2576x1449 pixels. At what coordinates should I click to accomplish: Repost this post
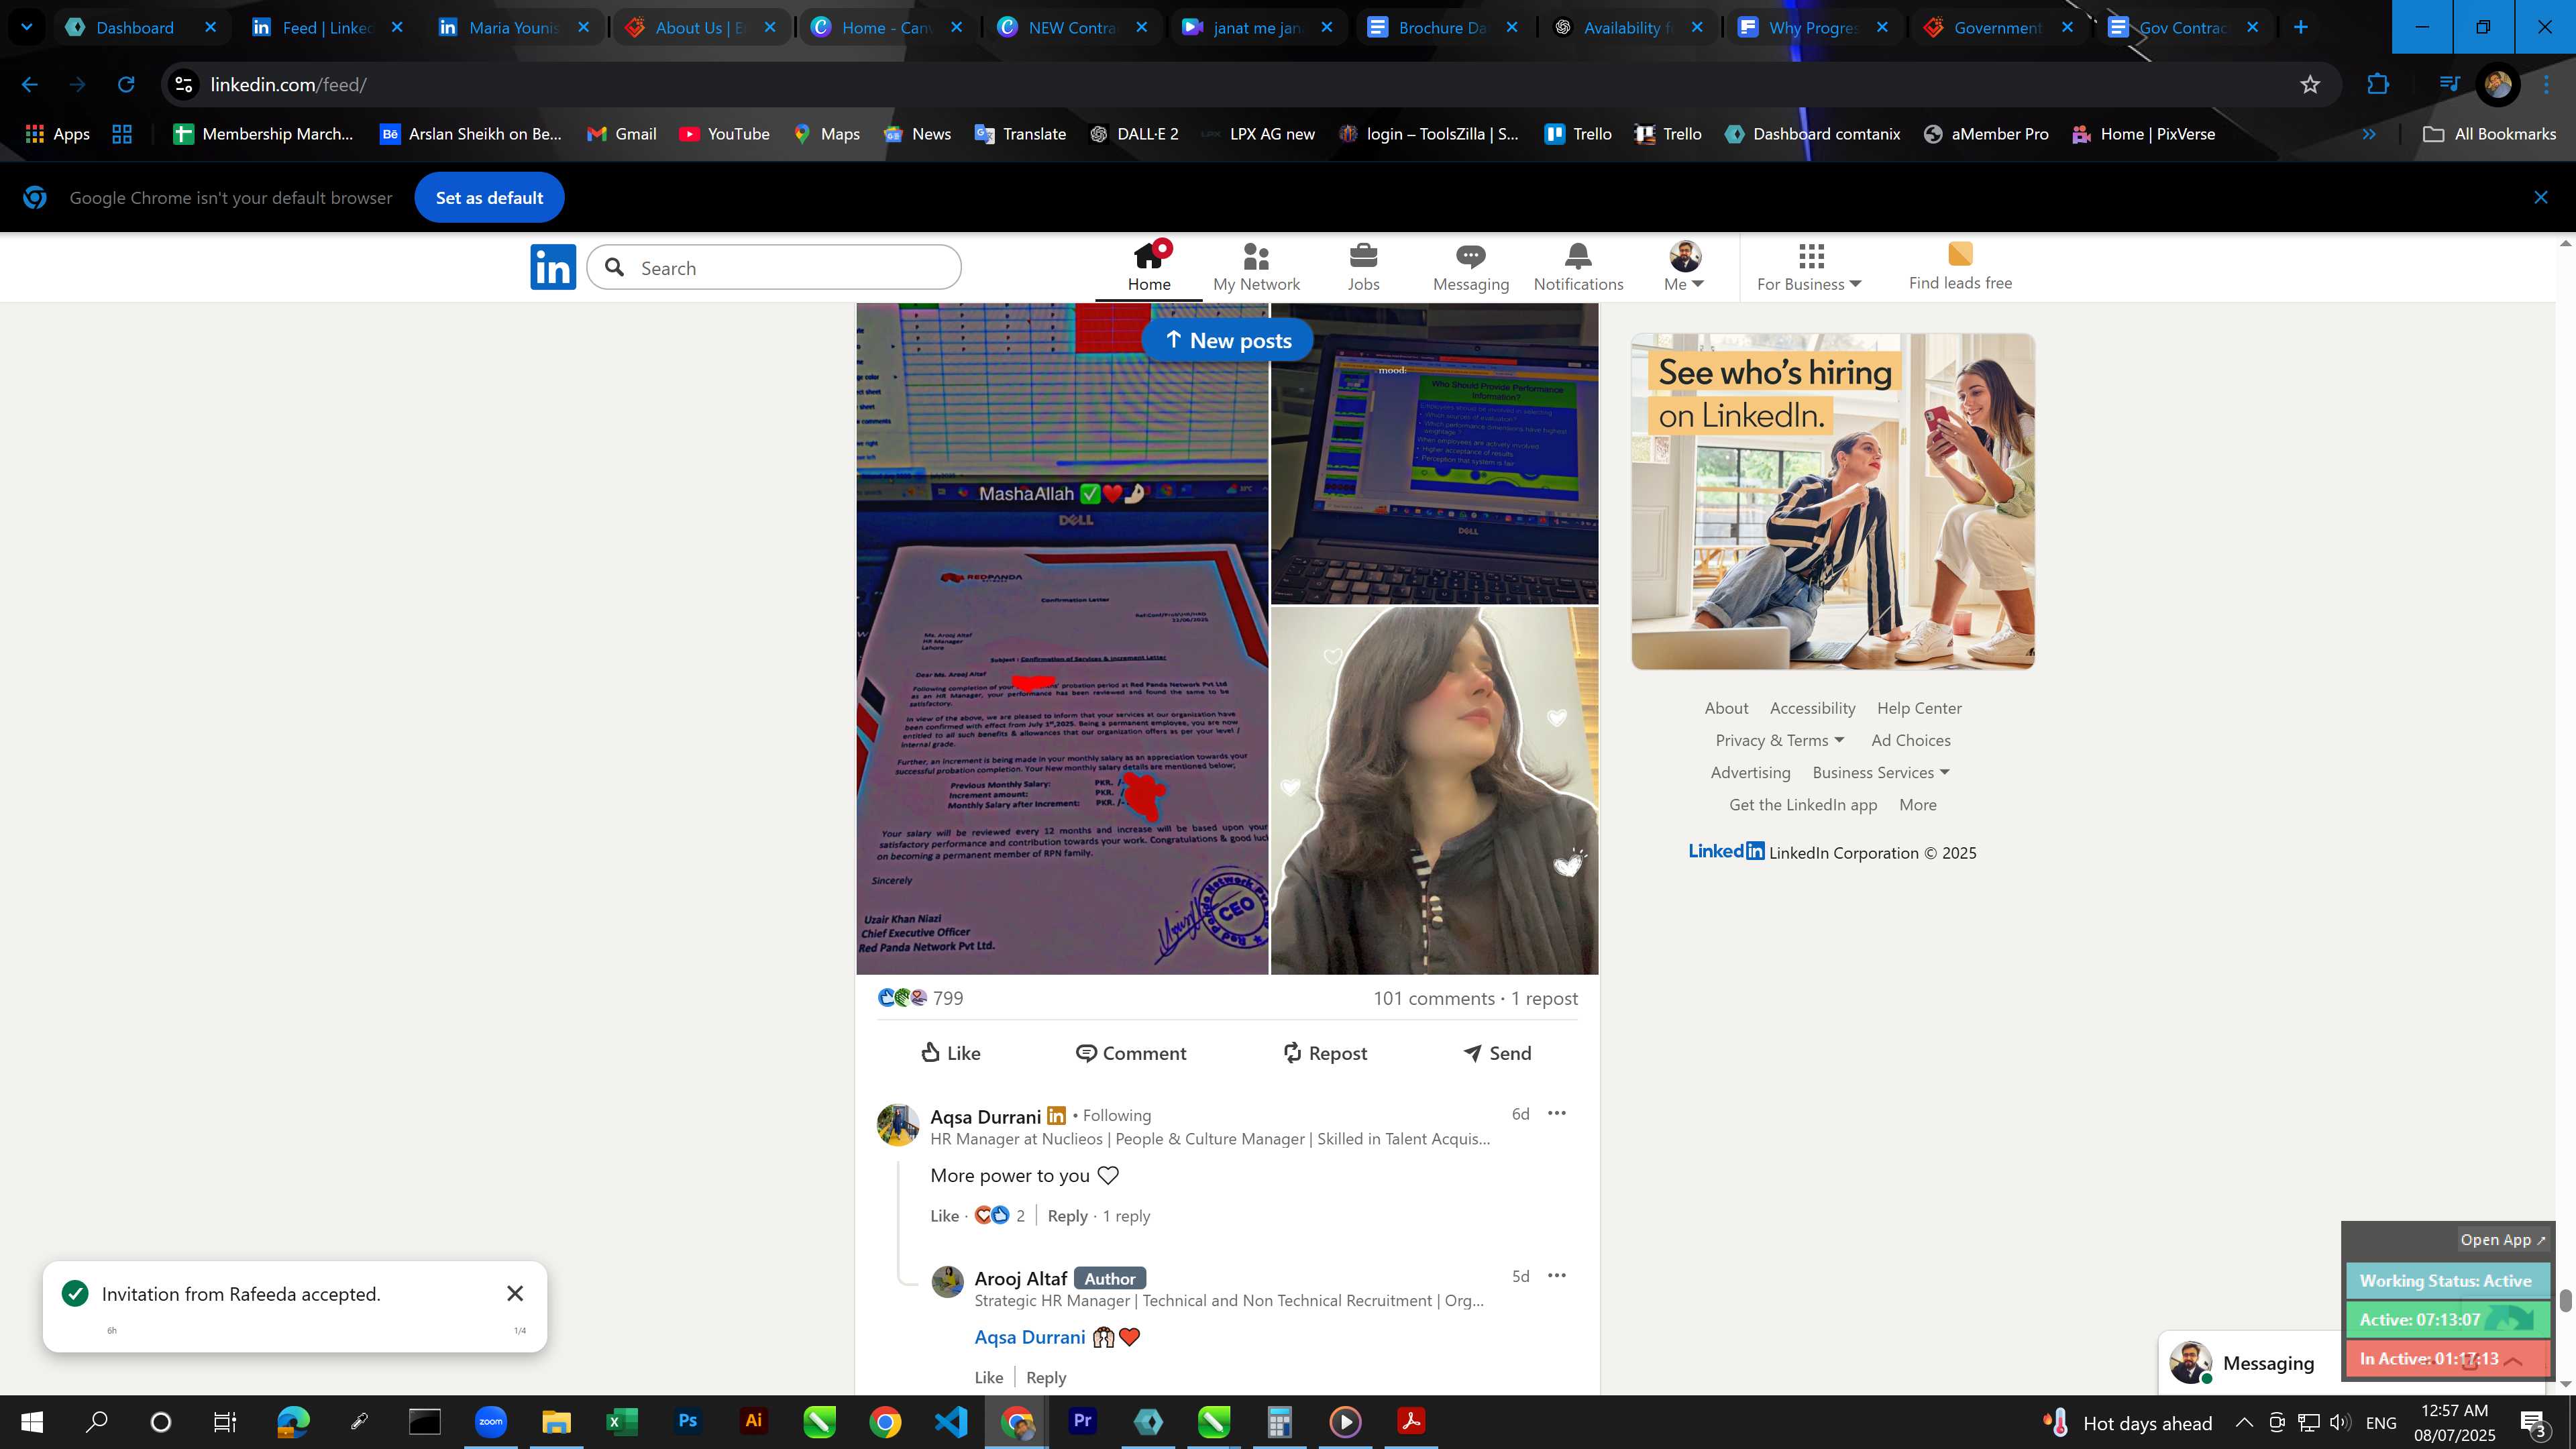(x=1325, y=1053)
